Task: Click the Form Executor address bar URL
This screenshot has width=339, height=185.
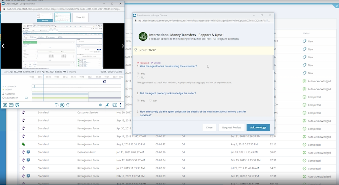Action: [x=204, y=21]
